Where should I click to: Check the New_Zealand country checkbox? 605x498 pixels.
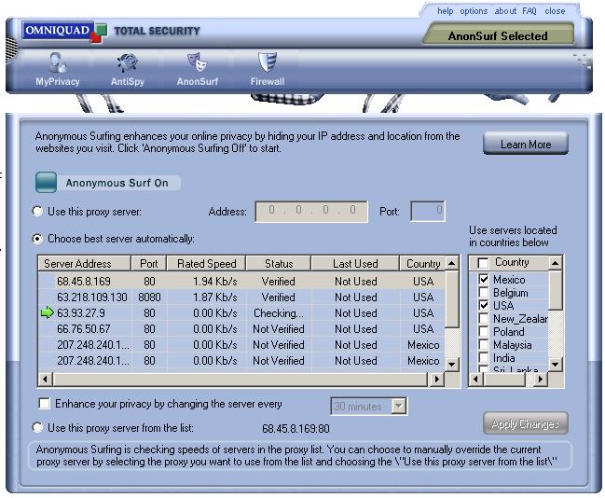[484, 319]
